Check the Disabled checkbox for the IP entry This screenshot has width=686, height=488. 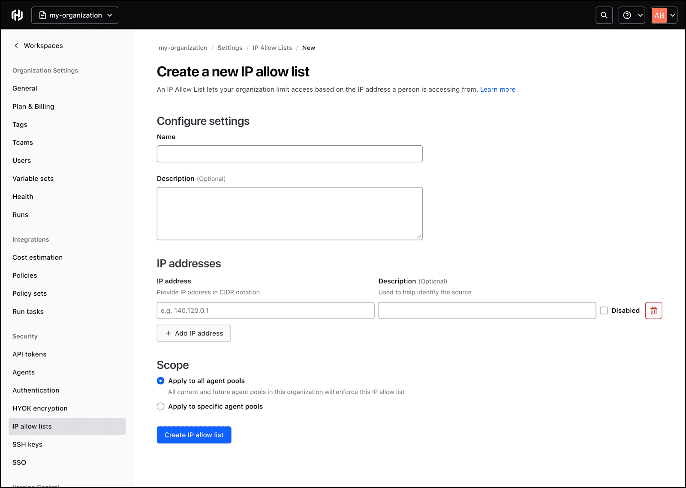[x=604, y=310]
